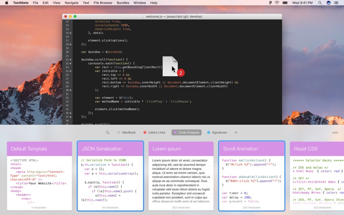Collapse the code fold at line 22
344x215 pixels.
coord(71,59)
